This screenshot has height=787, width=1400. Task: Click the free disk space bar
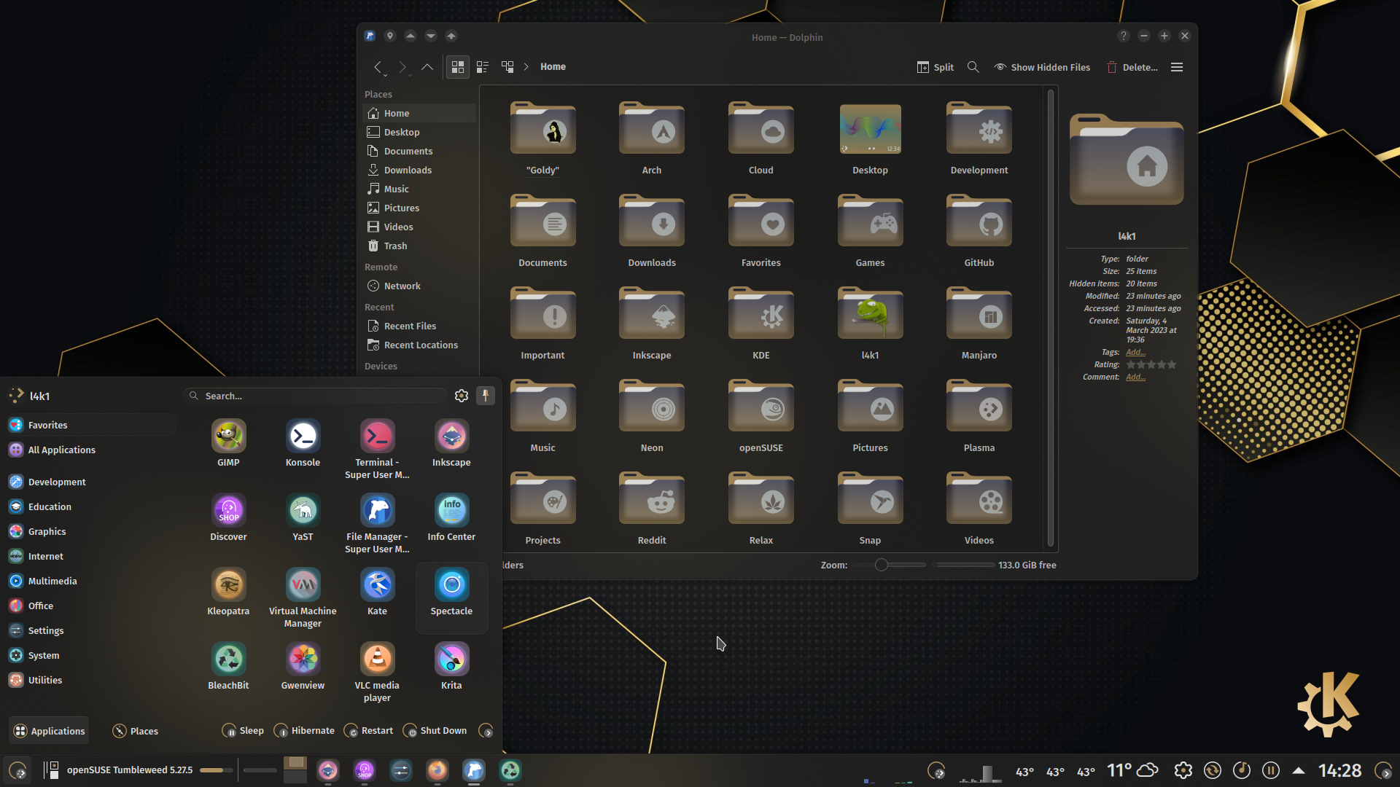point(964,565)
